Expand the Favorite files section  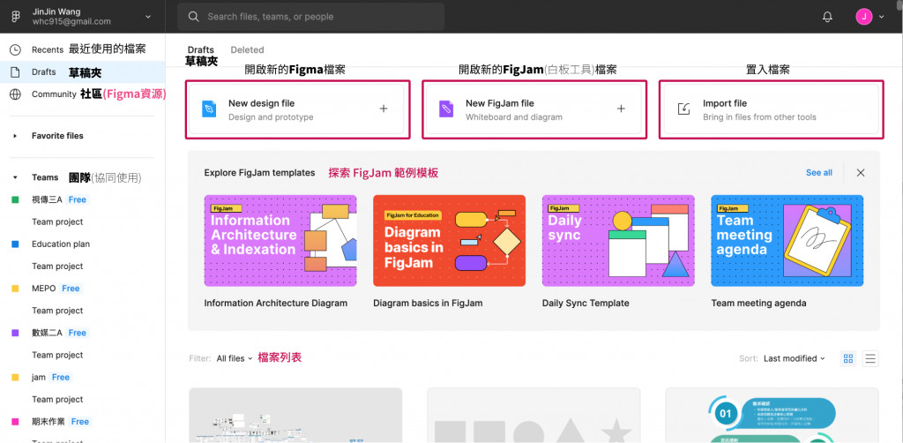pyautogui.click(x=16, y=136)
